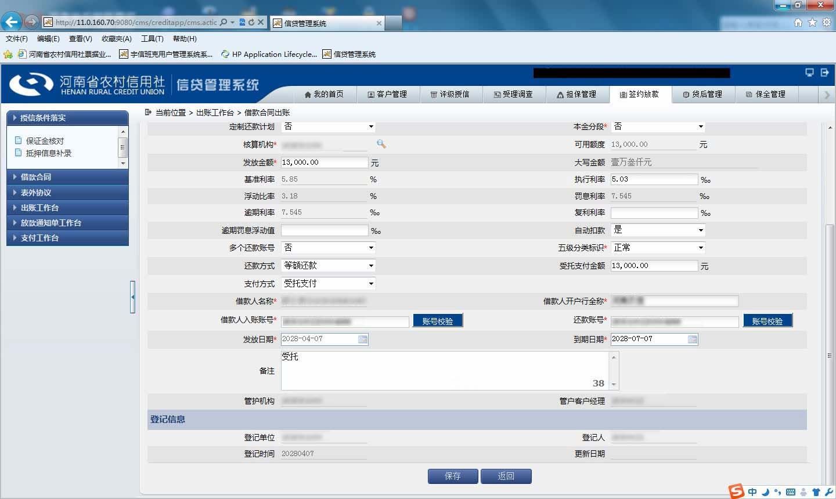Click the 保存 button
Viewport: 836px width, 499px height.
[453, 476]
